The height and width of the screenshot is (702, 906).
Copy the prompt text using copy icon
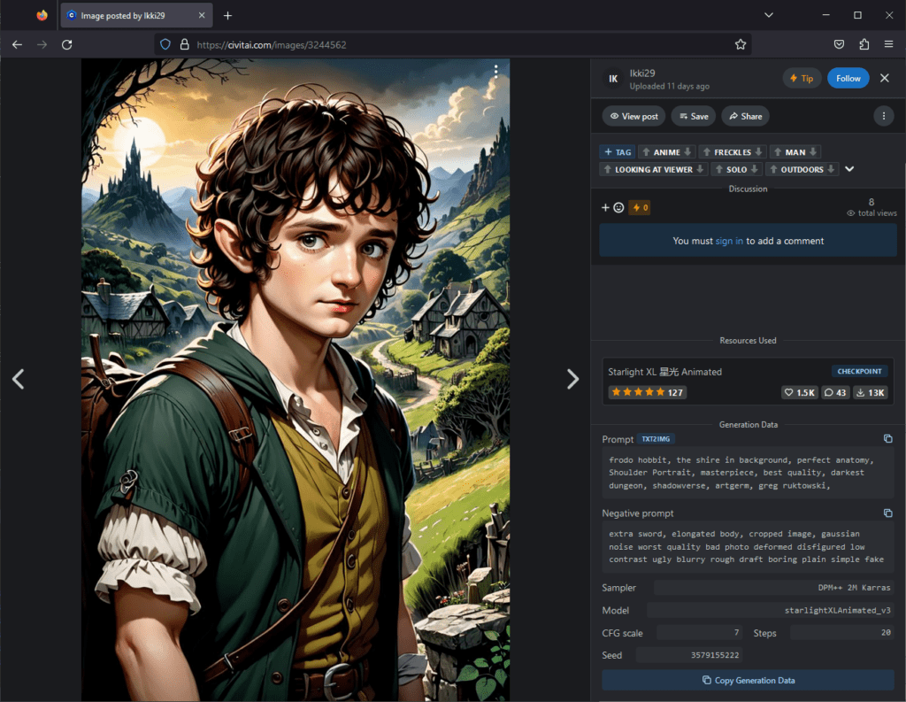pos(887,439)
